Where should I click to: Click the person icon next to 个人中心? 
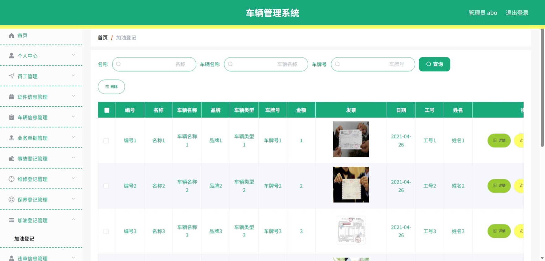point(11,56)
